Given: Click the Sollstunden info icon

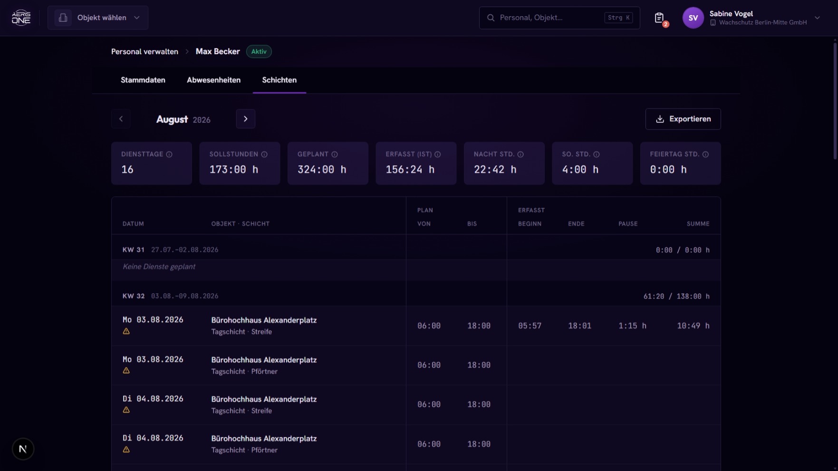Looking at the screenshot, I should coord(264,154).
